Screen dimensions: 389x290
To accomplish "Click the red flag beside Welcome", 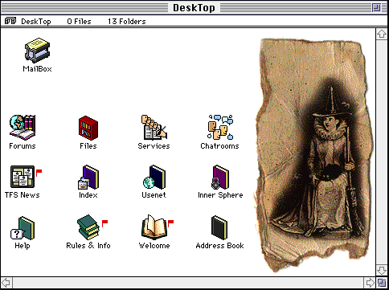I will click(x=170, y=223).
